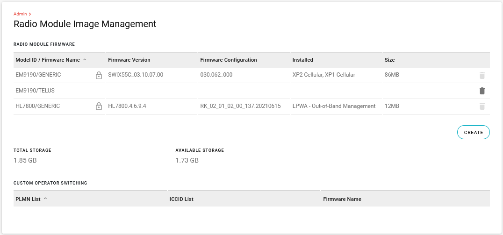Click the trash icon in EM9190/GENERIC row
The image size is (503, 235).
(482, 75)
